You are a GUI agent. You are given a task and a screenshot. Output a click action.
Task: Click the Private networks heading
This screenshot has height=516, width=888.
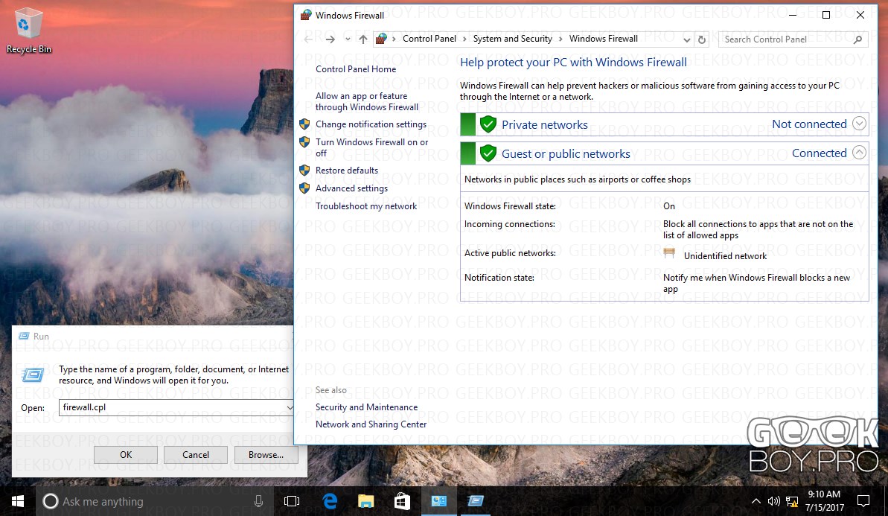tap(545, 124)
